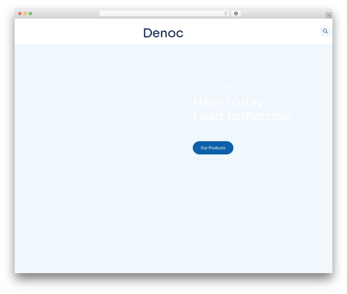The height and width of the screenshot is (294, 347).
Task: Select the 'Lead tomorrow.' heading text
Action: 244,116
